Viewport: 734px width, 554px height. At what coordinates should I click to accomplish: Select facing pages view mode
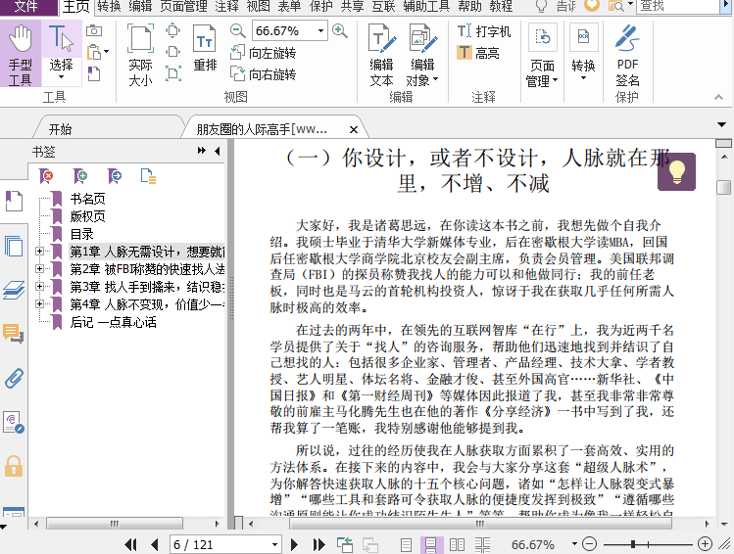tap(457, 544)
